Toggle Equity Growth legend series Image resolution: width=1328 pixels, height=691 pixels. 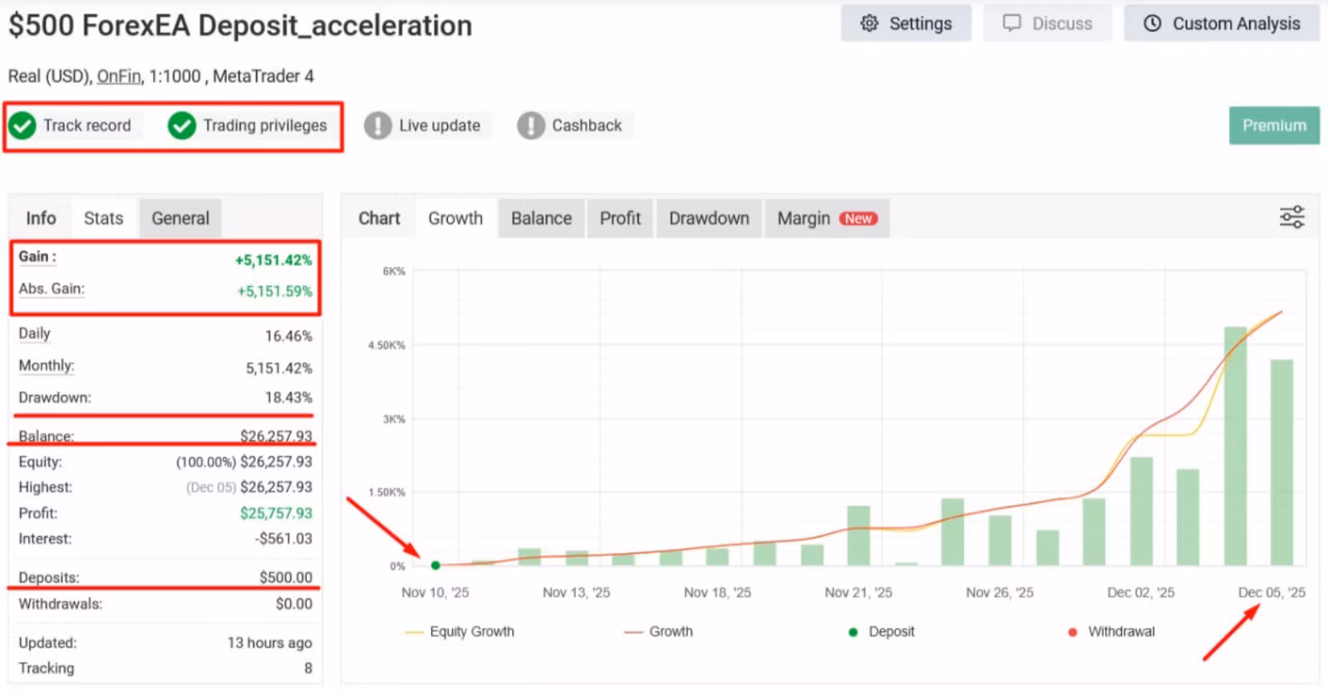pyautogui.click(x=460, y=631)
